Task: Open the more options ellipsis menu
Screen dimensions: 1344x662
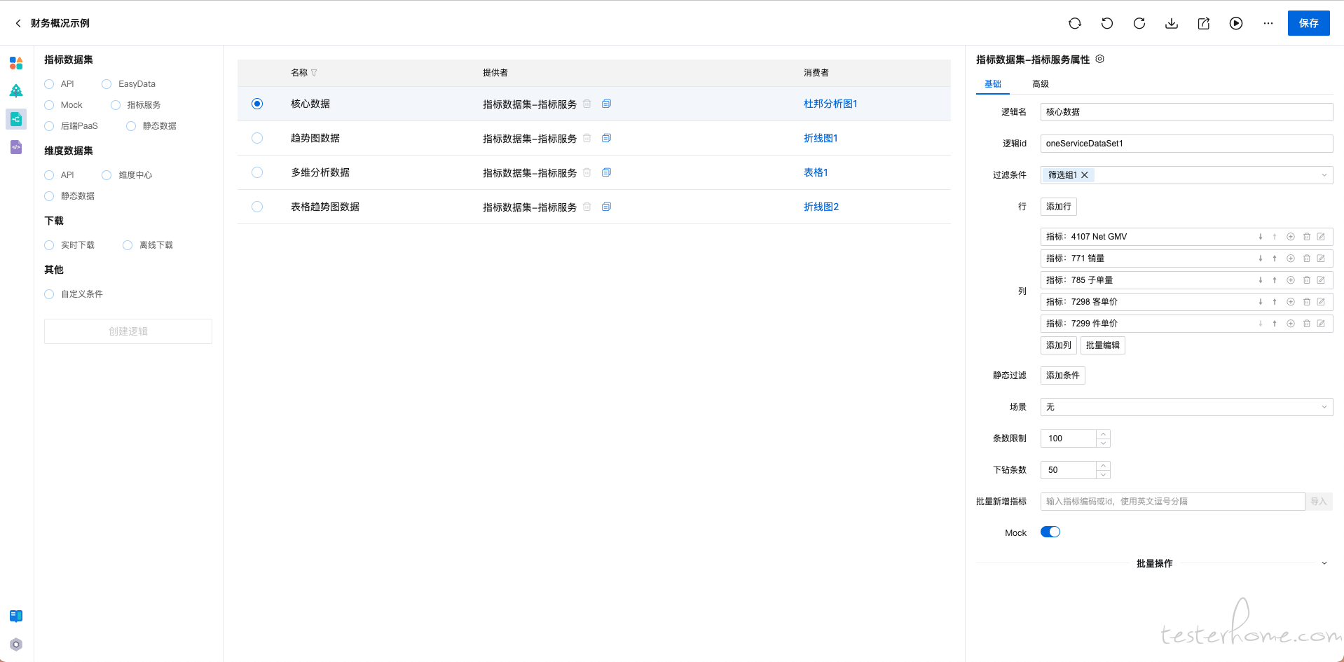Action: point(1268,23)
